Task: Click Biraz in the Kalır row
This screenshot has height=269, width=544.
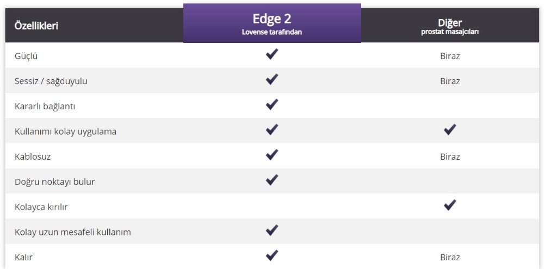Action: tap(450, 258)
